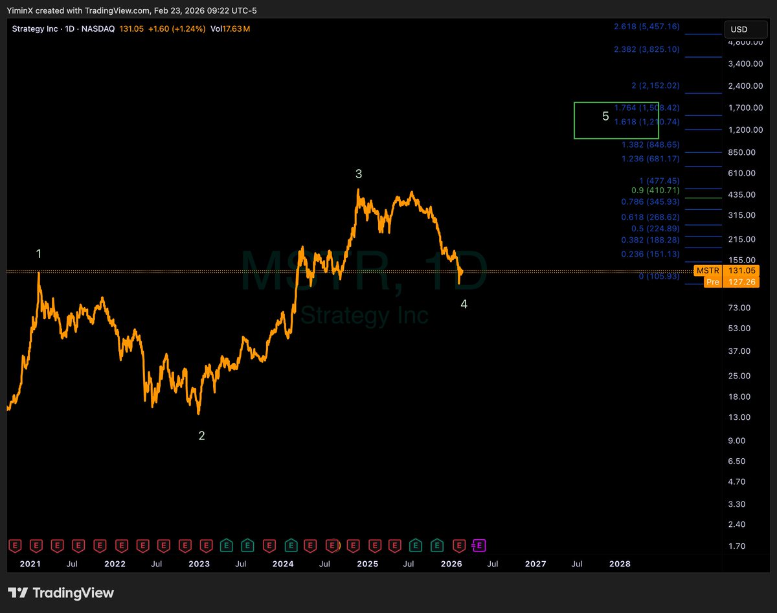
Task: Click the 1,200.00 price axis label
Action: [x=746, y=130]
